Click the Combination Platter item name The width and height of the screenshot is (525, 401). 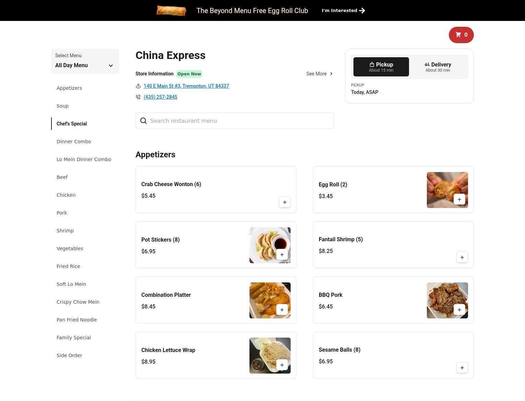166,295
